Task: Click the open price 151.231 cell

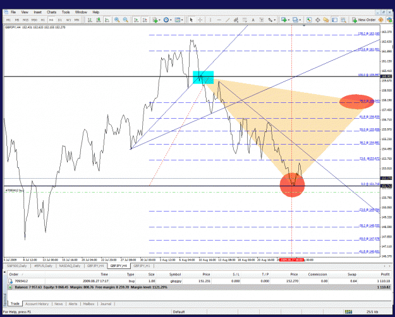Action: coord(204,281)
